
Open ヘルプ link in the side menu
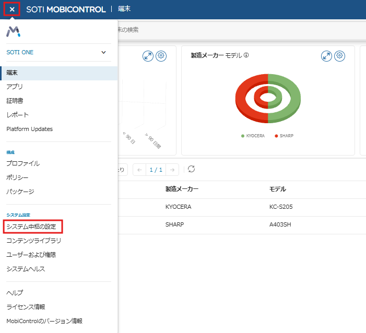pos(15,293)
